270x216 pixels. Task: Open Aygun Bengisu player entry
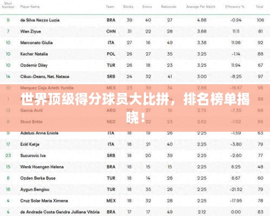point(135,190)
